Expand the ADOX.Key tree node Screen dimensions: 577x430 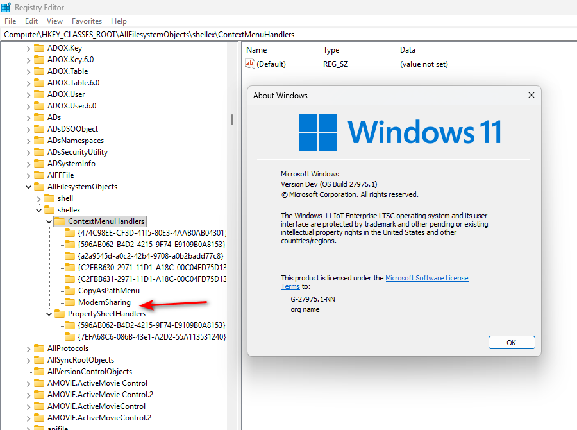(x=28, y=48)
